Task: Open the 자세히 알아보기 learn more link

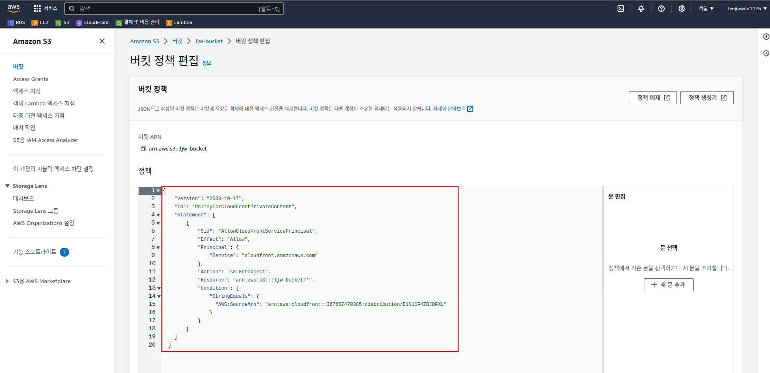Action: 452,109
